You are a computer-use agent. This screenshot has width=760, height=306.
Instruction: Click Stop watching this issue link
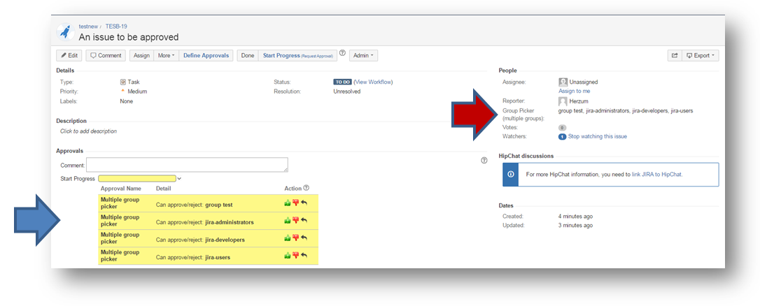[597, 137]
